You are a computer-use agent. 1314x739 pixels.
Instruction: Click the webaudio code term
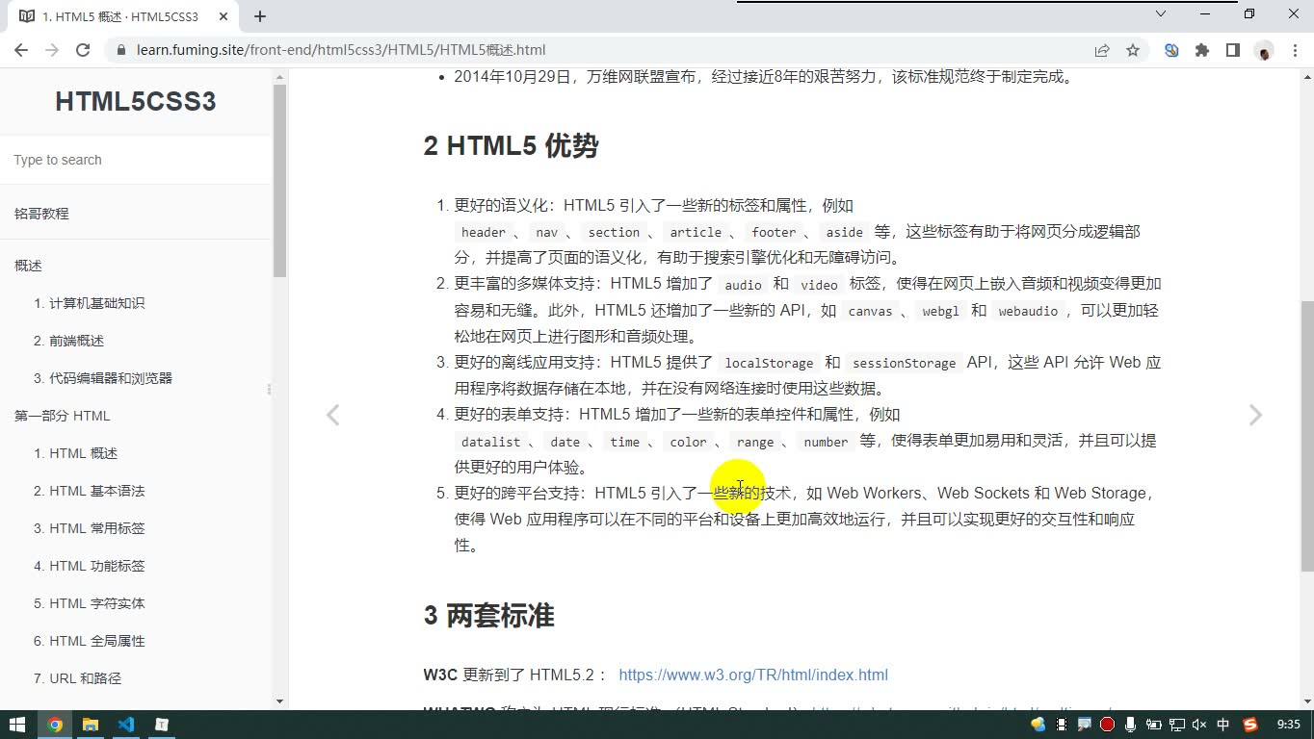[x=1028, y=311]
